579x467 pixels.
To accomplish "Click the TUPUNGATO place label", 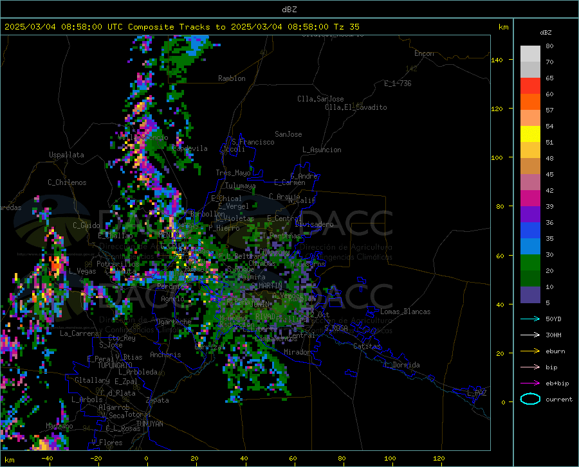I will pos(115,366).
